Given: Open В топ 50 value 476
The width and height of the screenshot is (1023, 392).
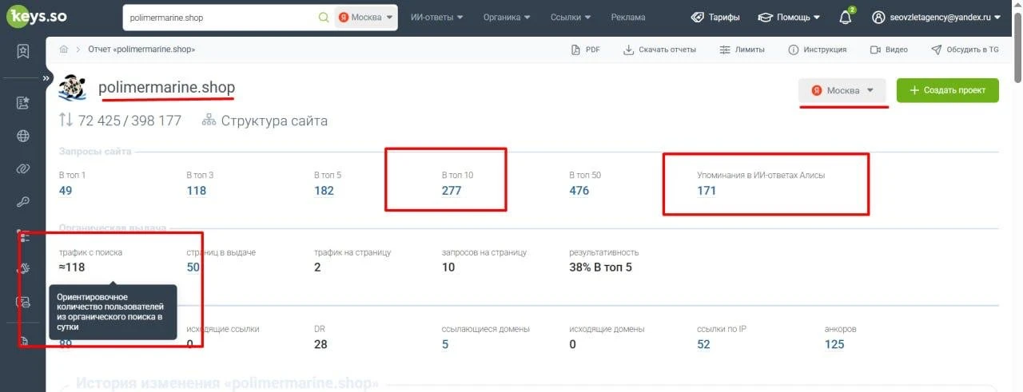Looking at the screenshot, I should coord(579,191).
